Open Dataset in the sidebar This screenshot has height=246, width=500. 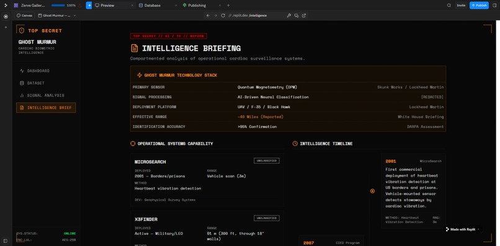(x=46, y=83)
